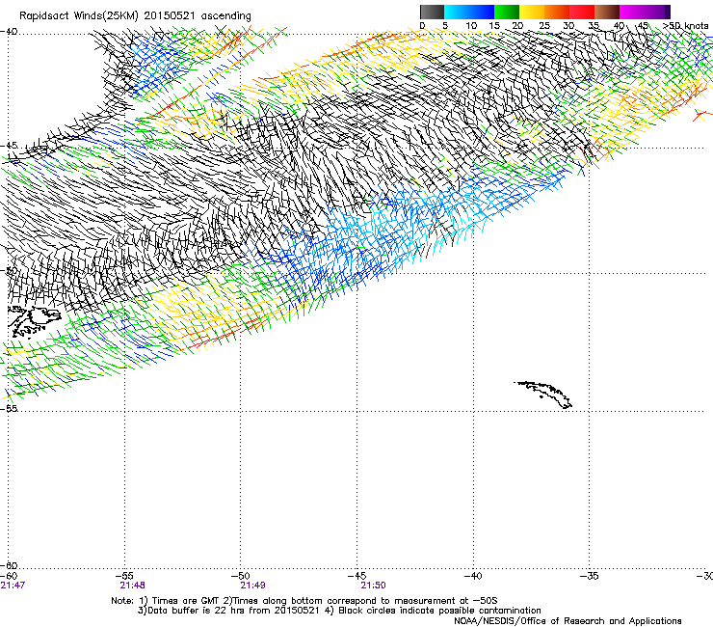713x627 pixels.
Task: Click the Falkland Islands outline
Action: point(35,321)
